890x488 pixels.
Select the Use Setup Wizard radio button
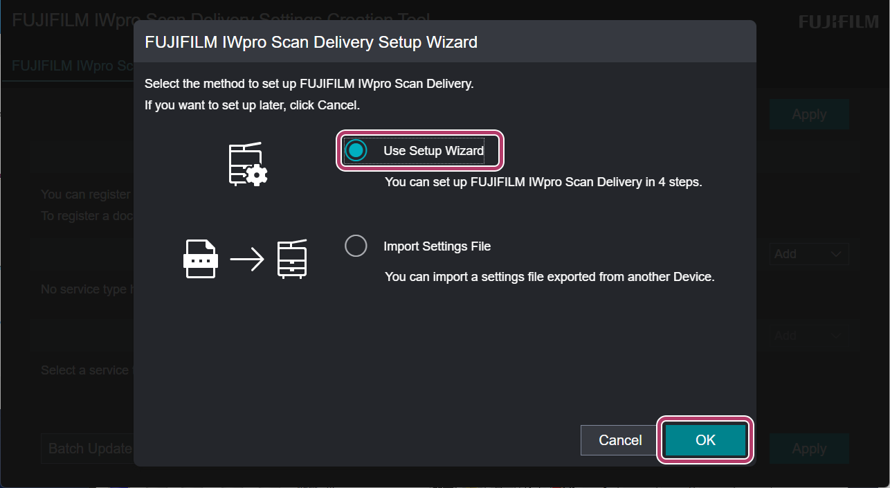point(356,150)
